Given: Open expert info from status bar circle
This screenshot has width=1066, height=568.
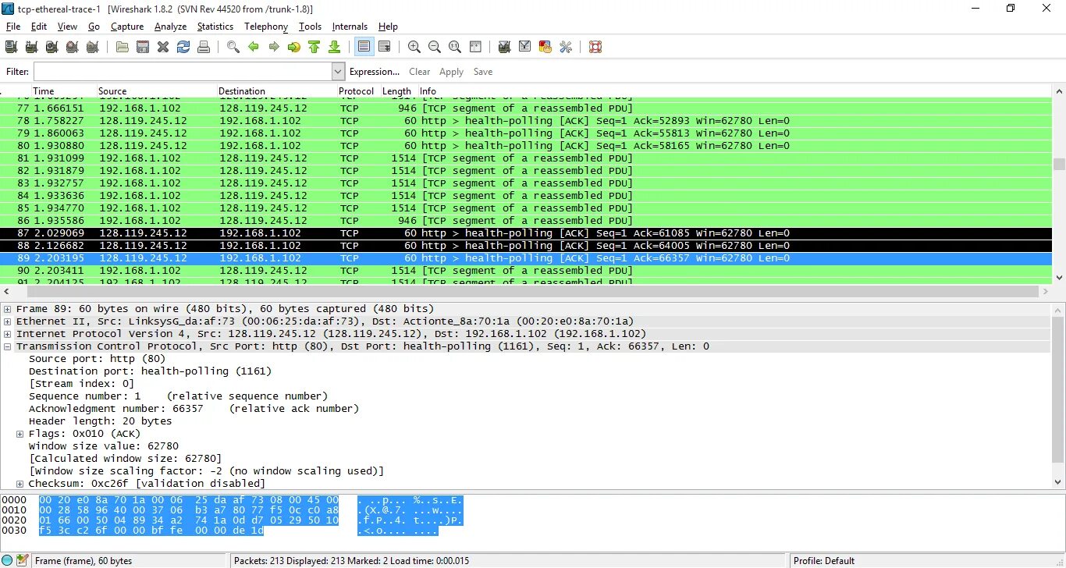Looking at the screenshot, I should 7,560.
